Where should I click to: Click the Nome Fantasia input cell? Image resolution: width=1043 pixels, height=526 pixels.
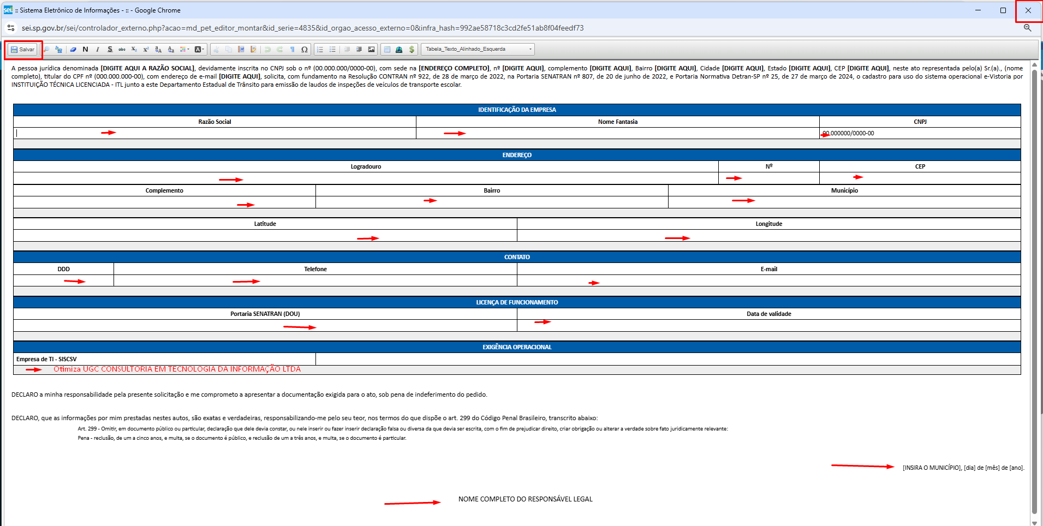617,133
